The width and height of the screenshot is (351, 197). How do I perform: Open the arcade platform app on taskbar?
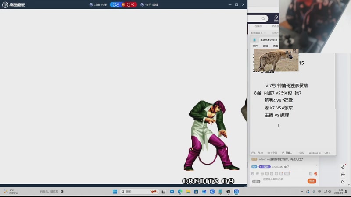[236, 192]
